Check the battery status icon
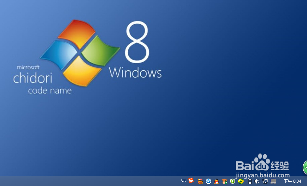This screenshot has width=307, height=186. pos(250,181)
